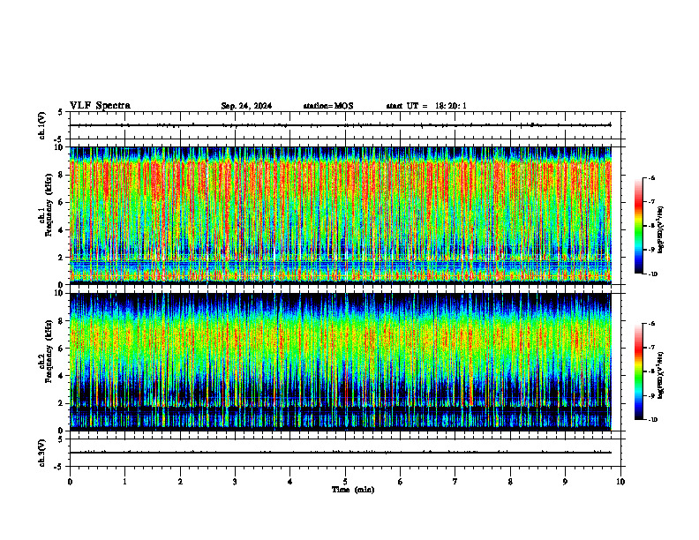Click the 'Time (min)' x-axis label
The width and height of the screenshot is (699, 540).
[353, 490]
